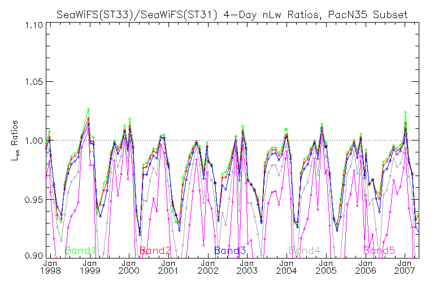The height and width of the screenshot is (289, 434).
Task: Click the 1.05 y-axis tick label
Action: coord(34,82)
